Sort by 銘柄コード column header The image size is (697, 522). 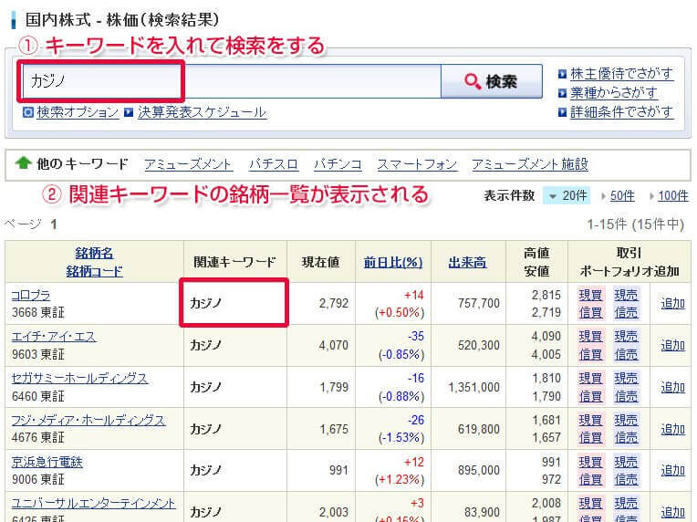(x=94, y=271)
